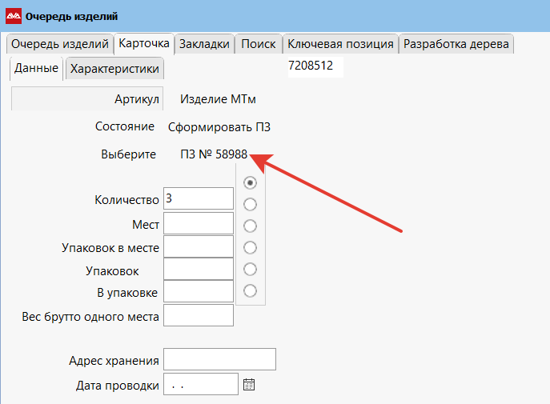The height and width of the screenshot is (404, 550).
Task: Open the Характеристики sub-tab
Action: click(114, 69)
